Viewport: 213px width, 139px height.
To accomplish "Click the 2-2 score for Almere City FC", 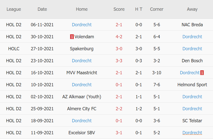I will (119, 109).
